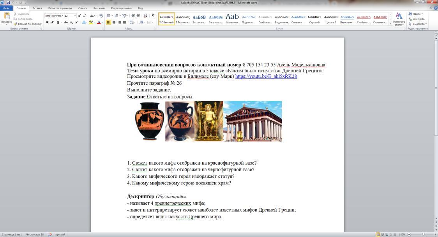Click the bulleted list icon

109,16
